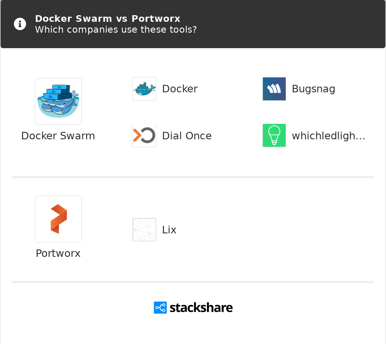Open the truncated whichledligh... company name

pyautogui.click(x=328, y=136)
